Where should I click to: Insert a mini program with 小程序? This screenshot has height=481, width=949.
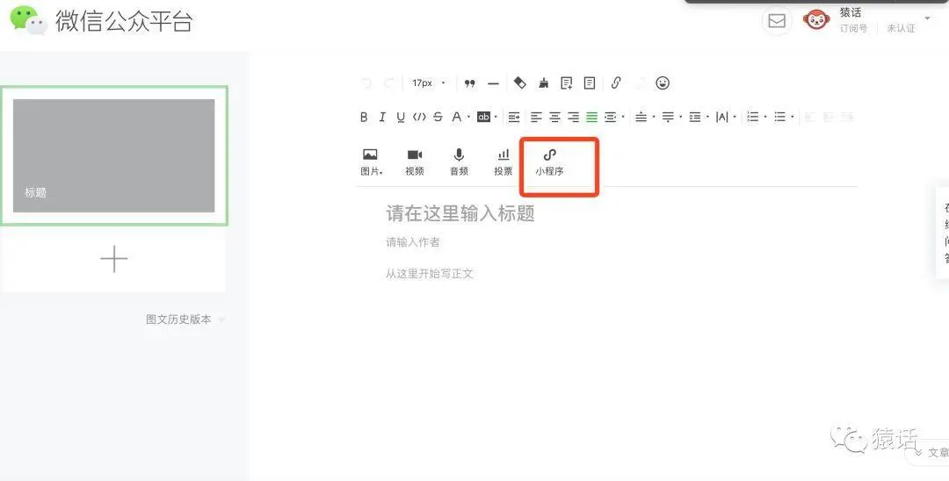pos(549,162)
